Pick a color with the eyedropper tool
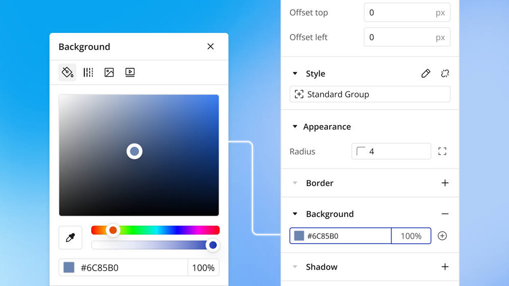The height and width of the screenshot is (286, 509). [x=70, y=237]
